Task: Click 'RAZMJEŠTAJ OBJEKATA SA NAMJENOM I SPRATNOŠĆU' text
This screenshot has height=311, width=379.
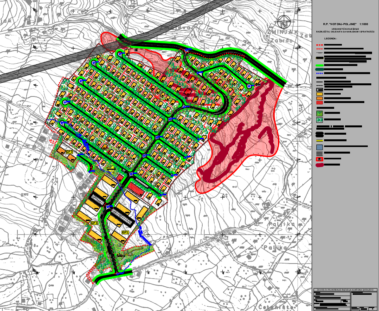Action: [345, 32]
